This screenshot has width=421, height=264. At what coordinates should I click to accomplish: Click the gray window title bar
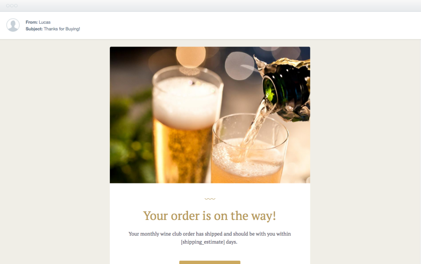click(x=210, y=6)
